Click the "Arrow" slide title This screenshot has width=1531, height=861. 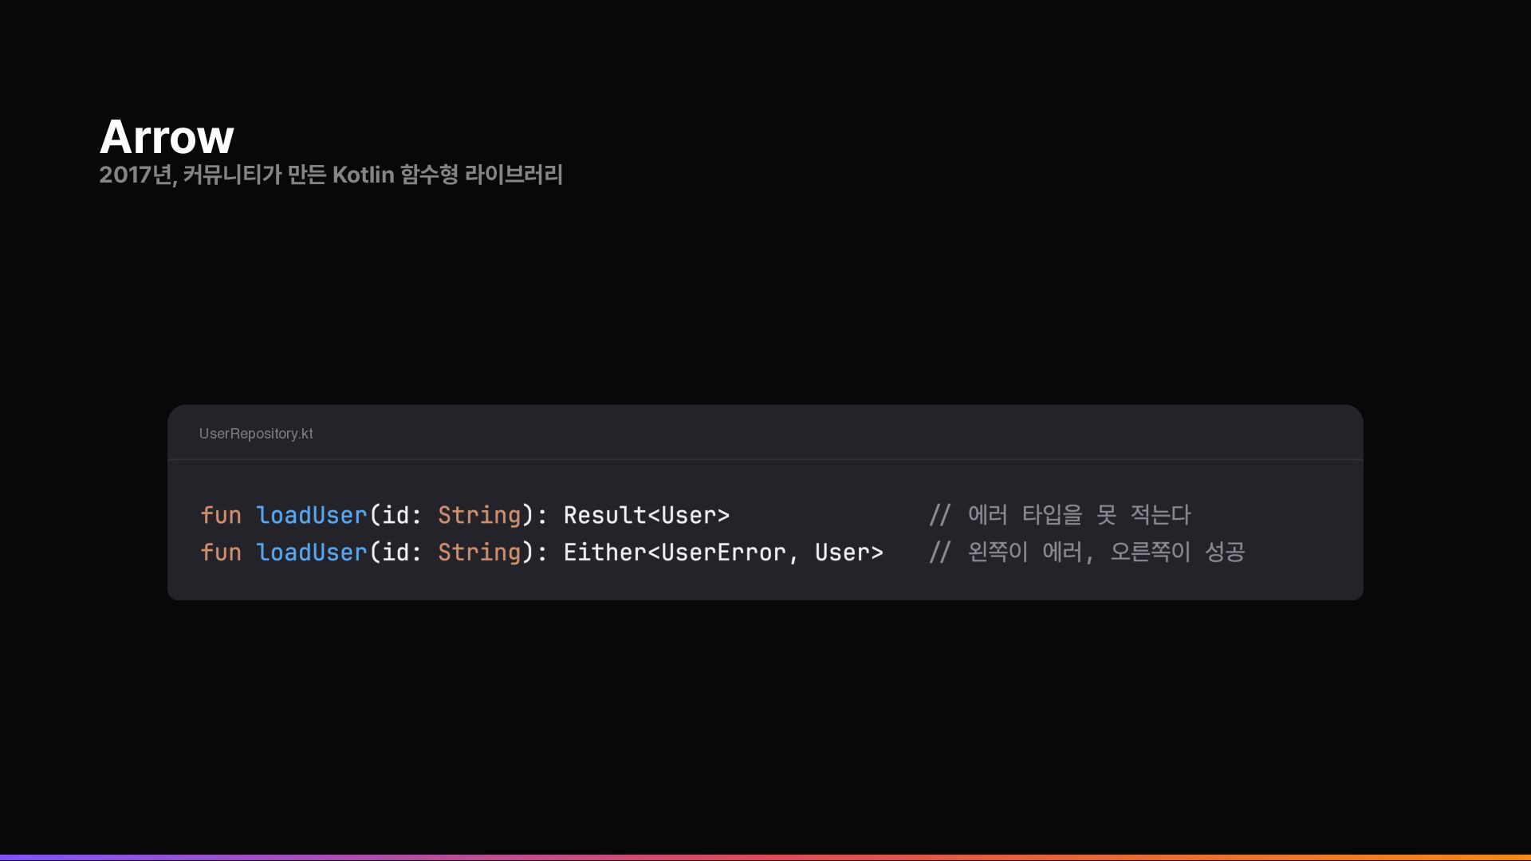pyautogui.click(x=167, y=137)
